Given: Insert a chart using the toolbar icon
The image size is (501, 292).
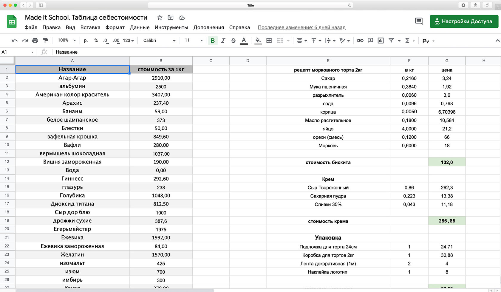Looking at the screenshot, I should click(x=381, y=41).
